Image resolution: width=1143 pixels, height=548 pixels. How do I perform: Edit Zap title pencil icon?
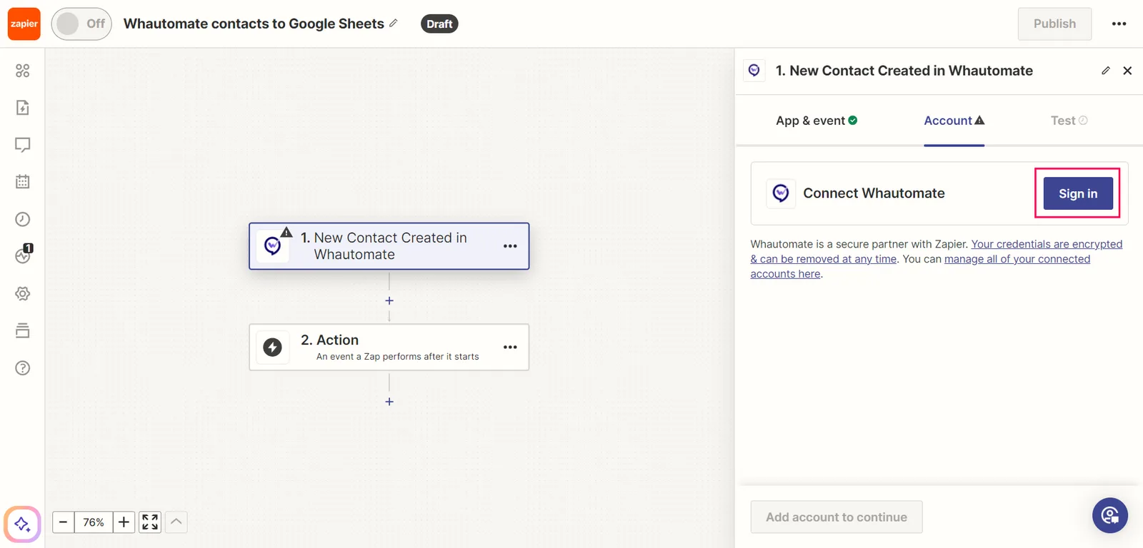[x=393, y=23]
